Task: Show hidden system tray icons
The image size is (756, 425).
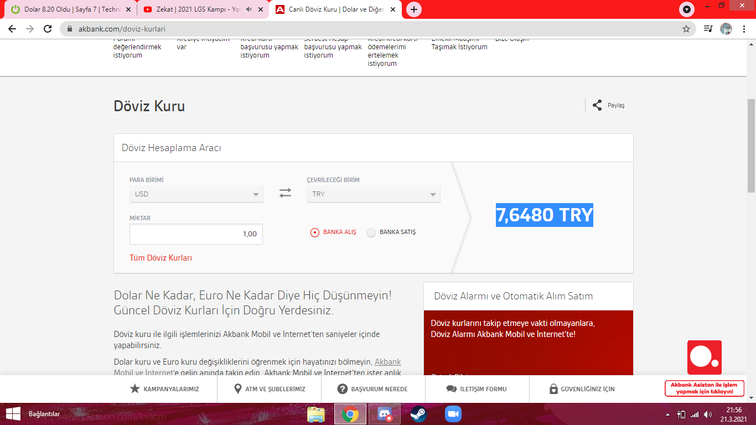Action: click(667, 414)
